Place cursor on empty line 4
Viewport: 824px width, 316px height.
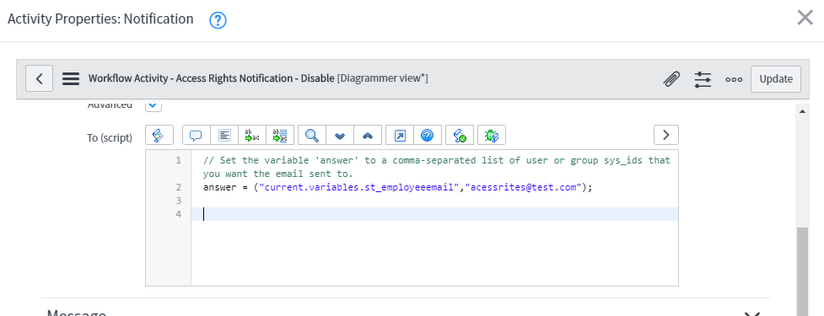pos(434,214)
